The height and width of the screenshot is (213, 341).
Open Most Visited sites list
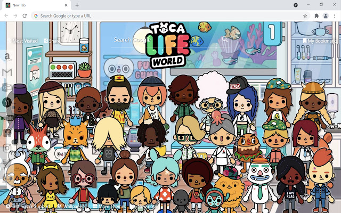22,40
